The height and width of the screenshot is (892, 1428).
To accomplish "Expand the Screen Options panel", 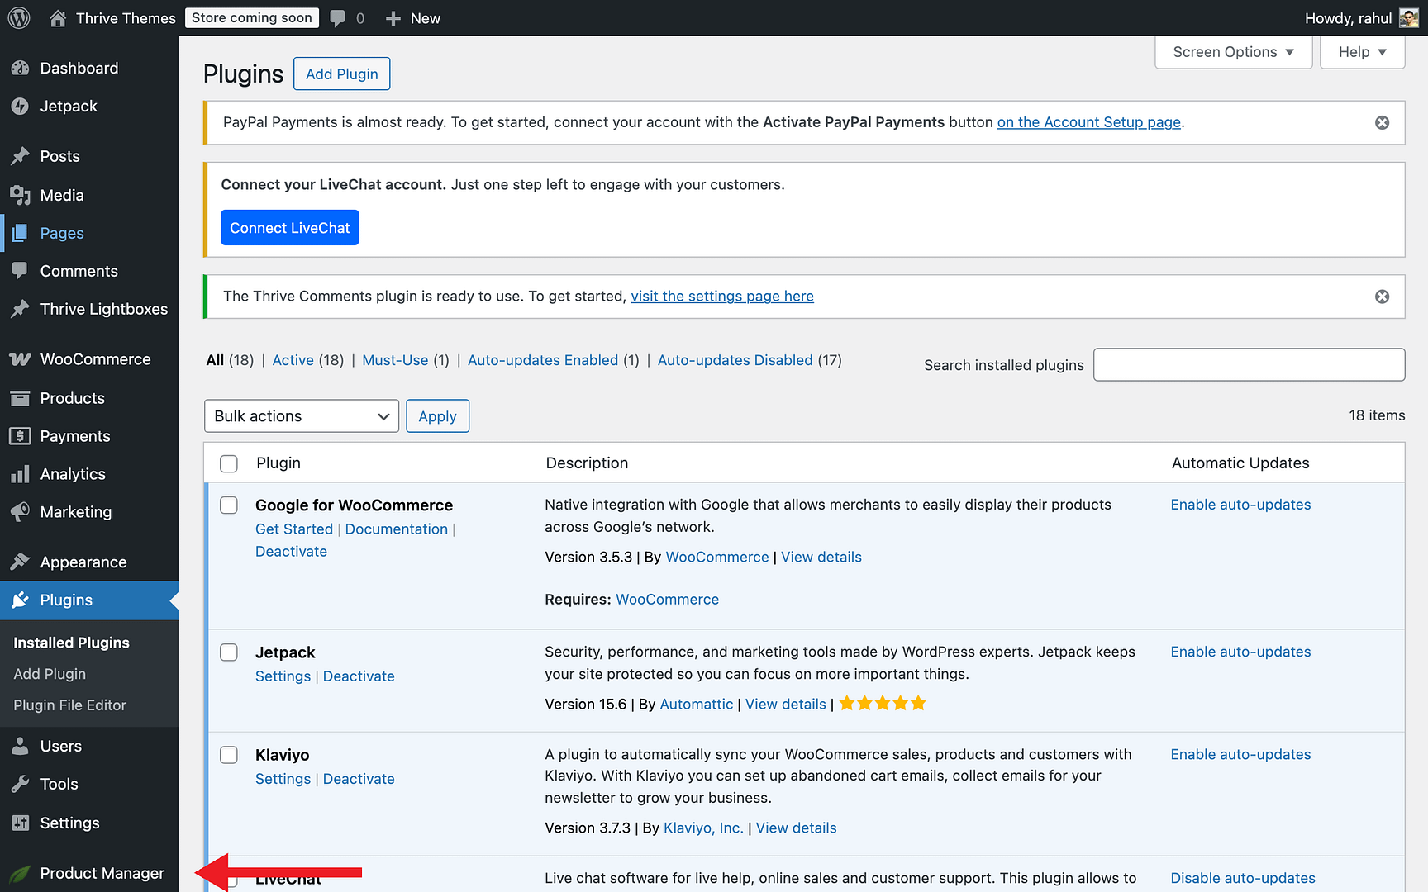I will [x=1232, y=51].
